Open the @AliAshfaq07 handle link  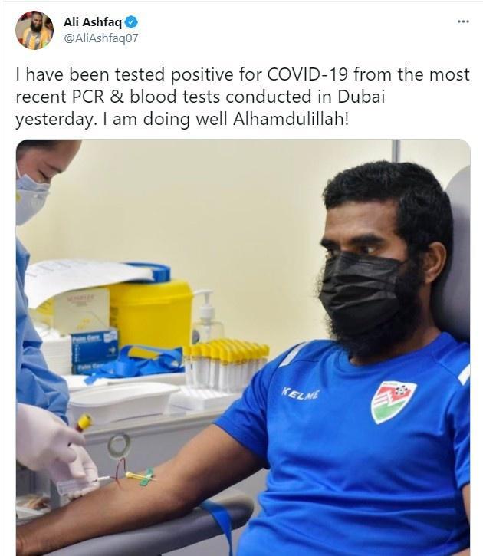click(x=100, y=38)
